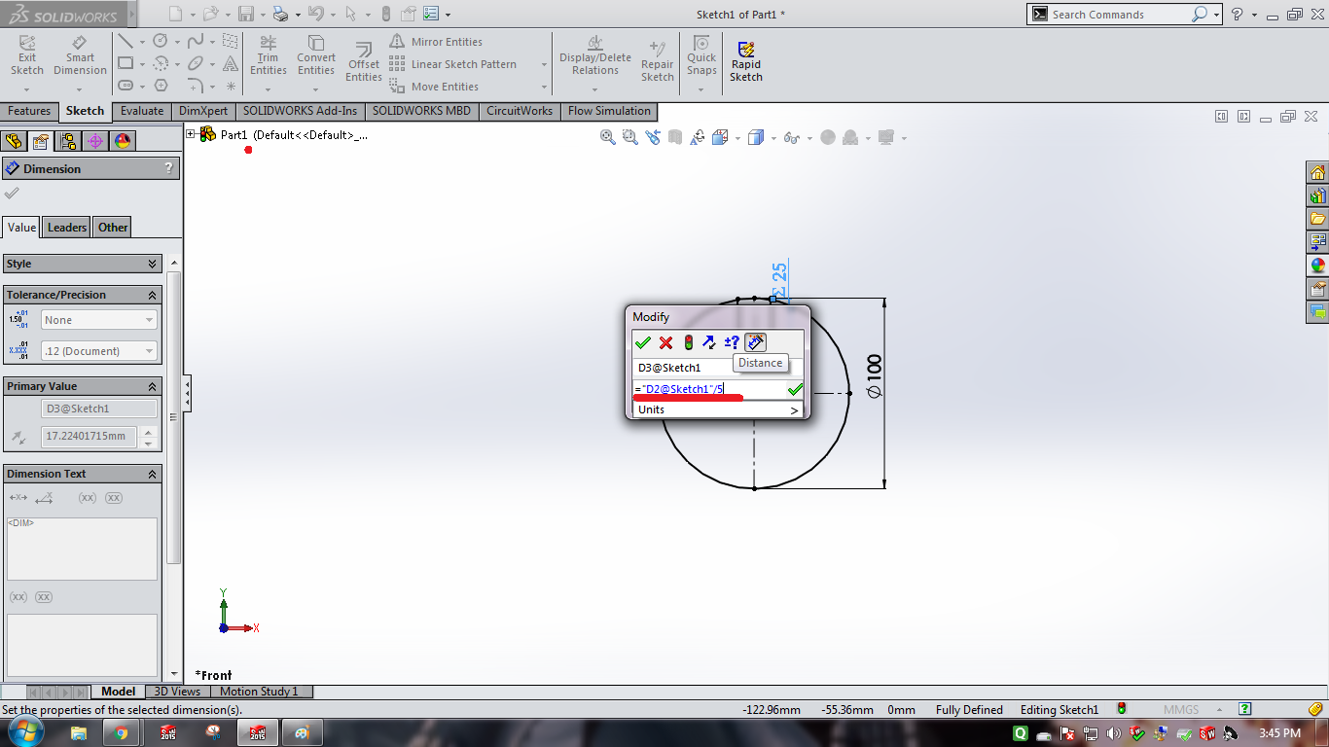Open Display/Delete Relations

coord(595,55)
